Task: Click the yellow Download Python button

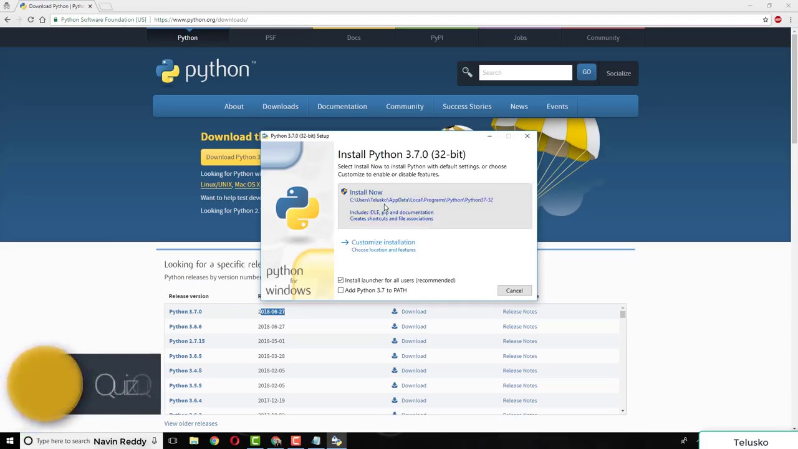Action: point(231,157)
